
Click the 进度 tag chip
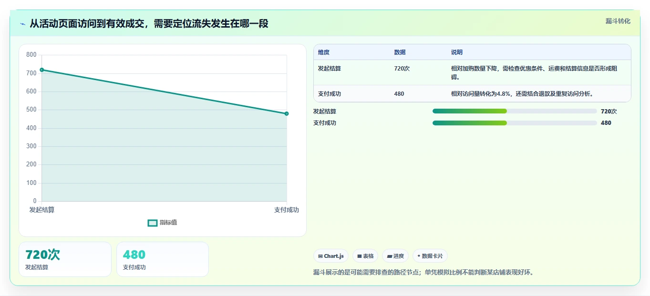(395, 256)
